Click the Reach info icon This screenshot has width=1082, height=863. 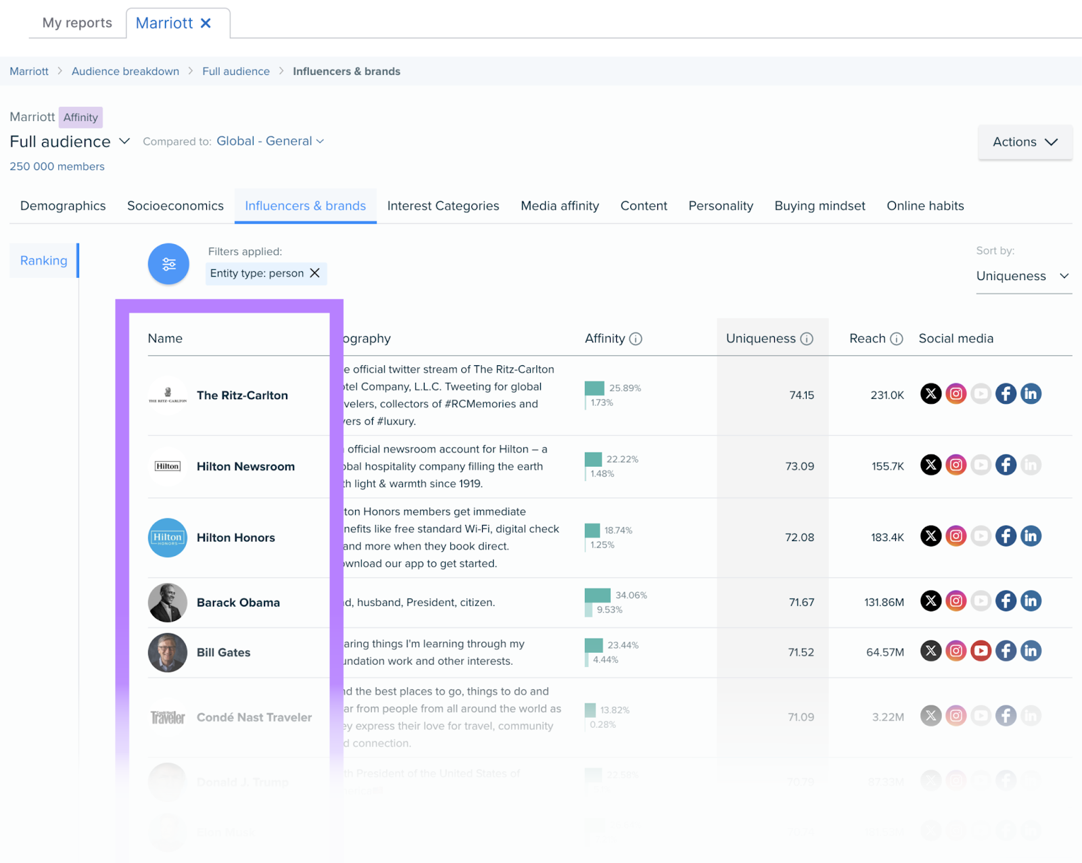click(x=897, y=339)
